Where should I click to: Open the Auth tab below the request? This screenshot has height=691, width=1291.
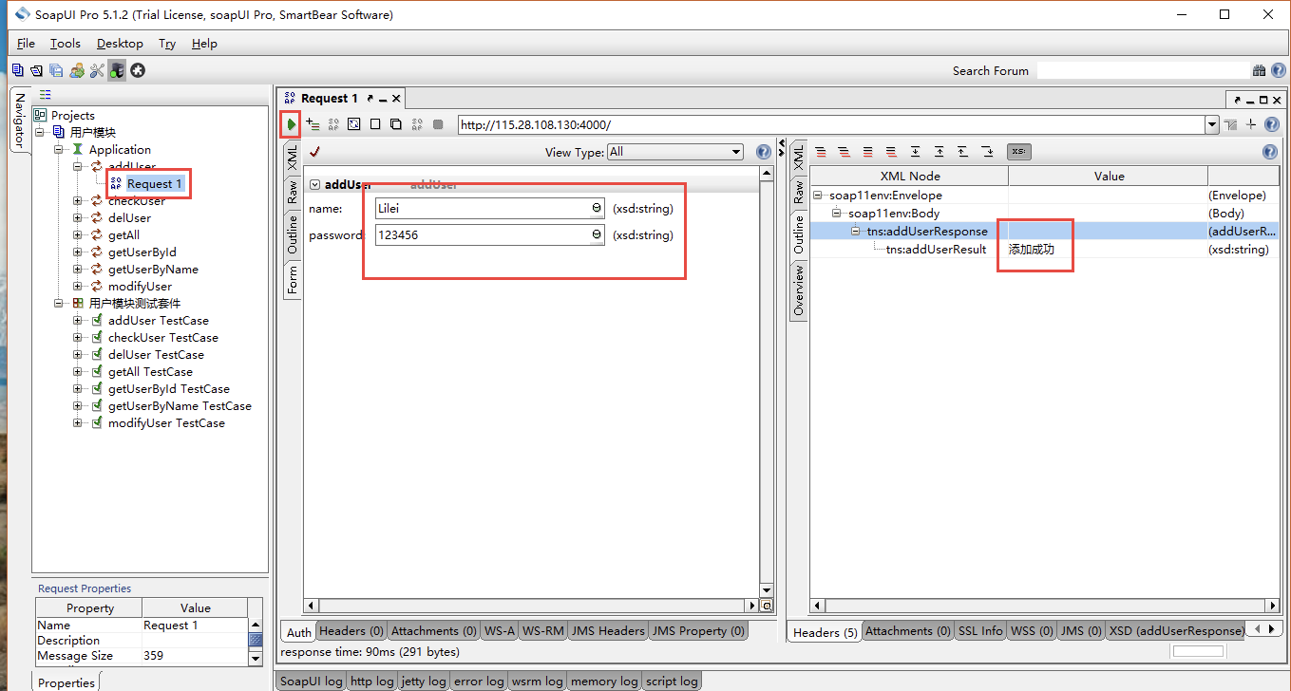[298, 631]
